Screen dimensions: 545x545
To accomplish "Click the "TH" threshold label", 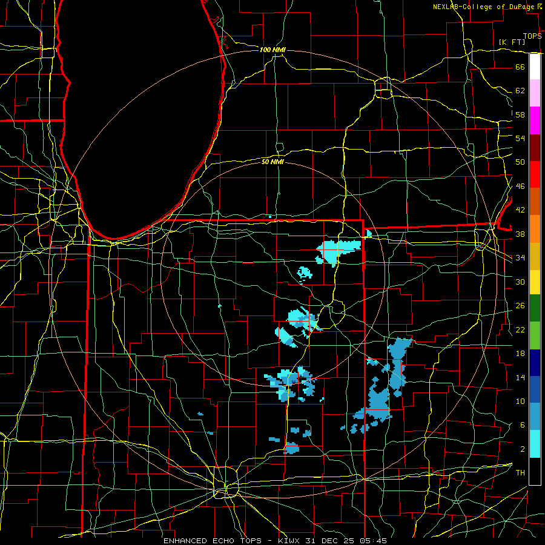I will point(520,473).
